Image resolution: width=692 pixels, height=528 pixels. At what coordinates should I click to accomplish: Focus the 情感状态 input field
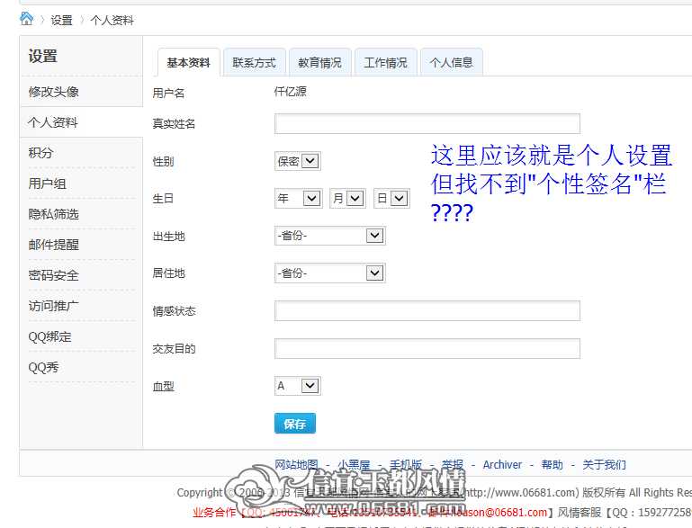427,311
